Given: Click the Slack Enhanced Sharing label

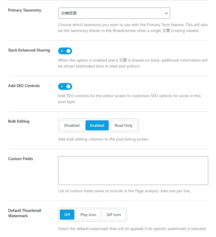Looking at the screenshot, I should click(29, 50).
